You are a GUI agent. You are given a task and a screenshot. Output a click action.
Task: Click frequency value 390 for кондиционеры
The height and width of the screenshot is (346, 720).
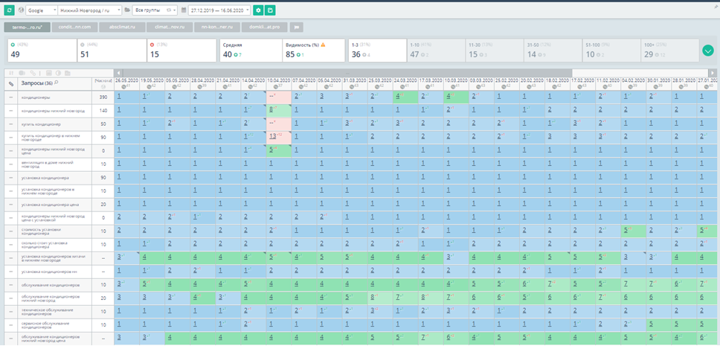pyautogui.click(x=103, y=97)
